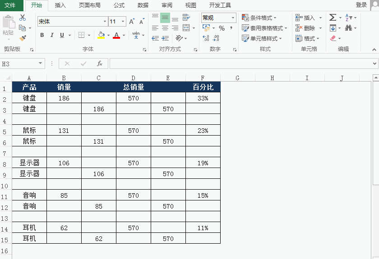Click the Sort and Filter icon
This screenshot has height=259, width=379.
[x=348, y=18]
